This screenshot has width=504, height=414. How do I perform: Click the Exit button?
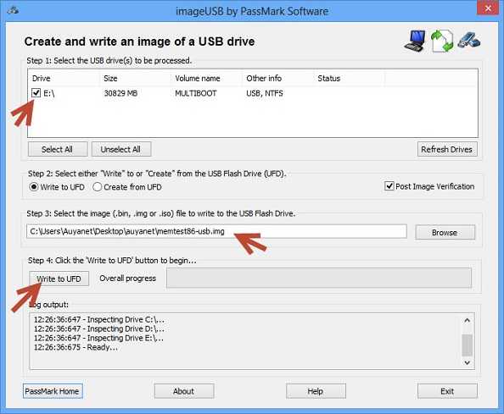[447, 391]
